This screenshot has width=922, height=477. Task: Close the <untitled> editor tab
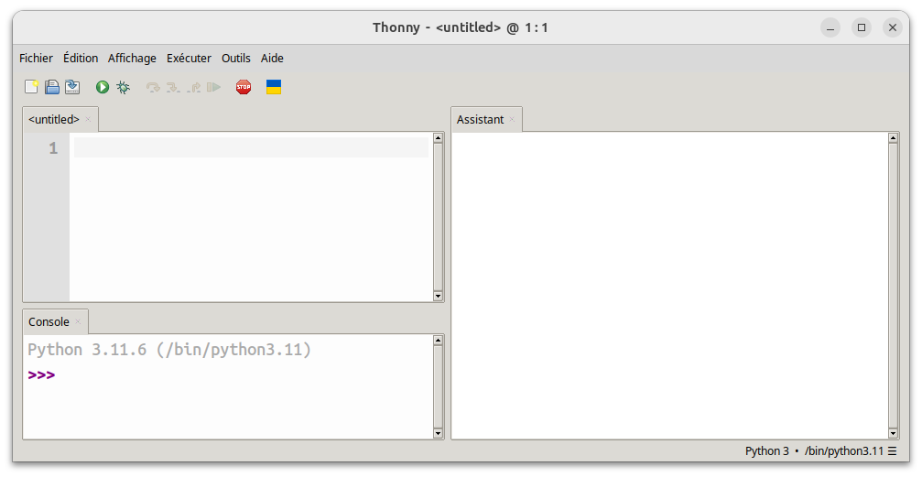point(89,120)
